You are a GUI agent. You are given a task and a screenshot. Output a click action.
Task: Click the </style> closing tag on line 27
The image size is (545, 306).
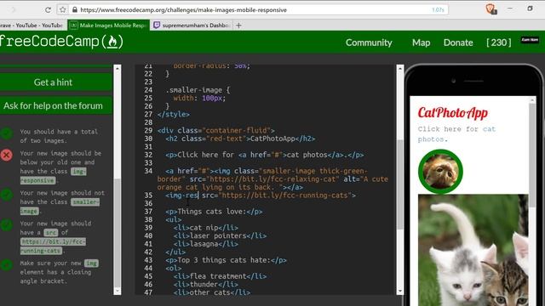tap(174, 114)
